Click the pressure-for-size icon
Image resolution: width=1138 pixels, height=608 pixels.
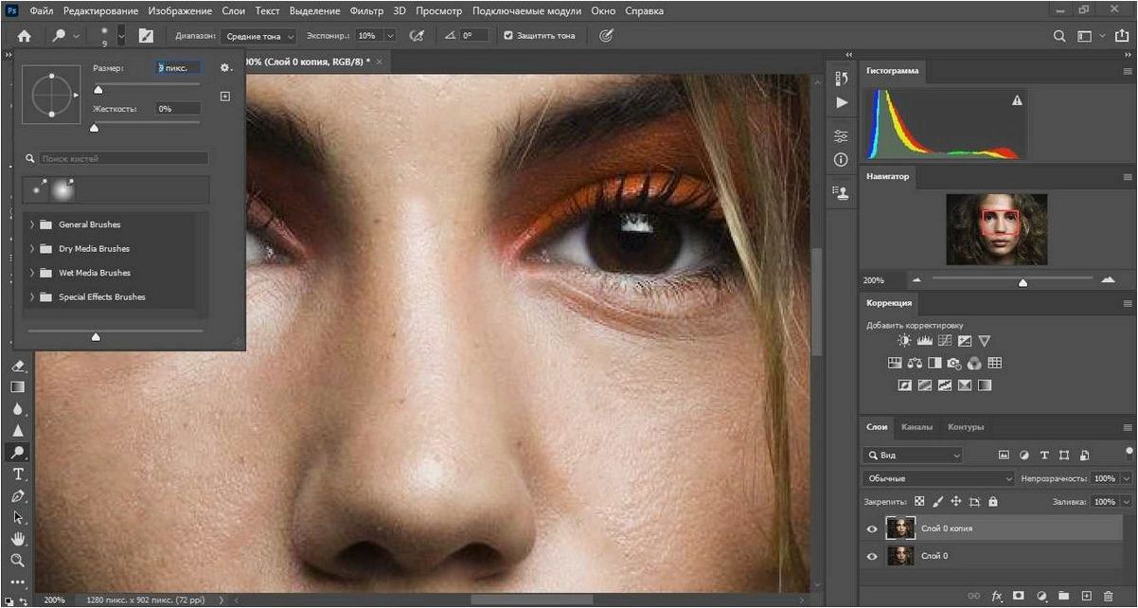click(606, 36)
